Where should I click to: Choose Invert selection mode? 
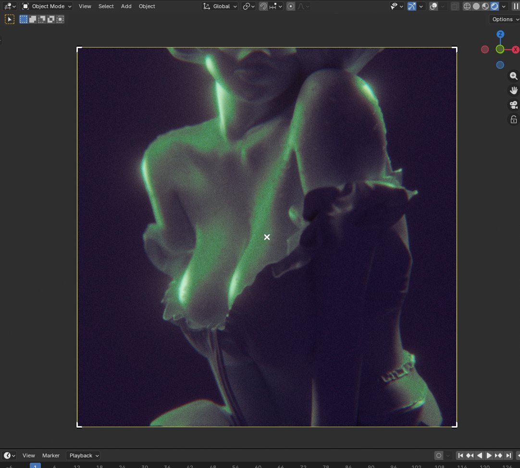[x=51, y=19]
